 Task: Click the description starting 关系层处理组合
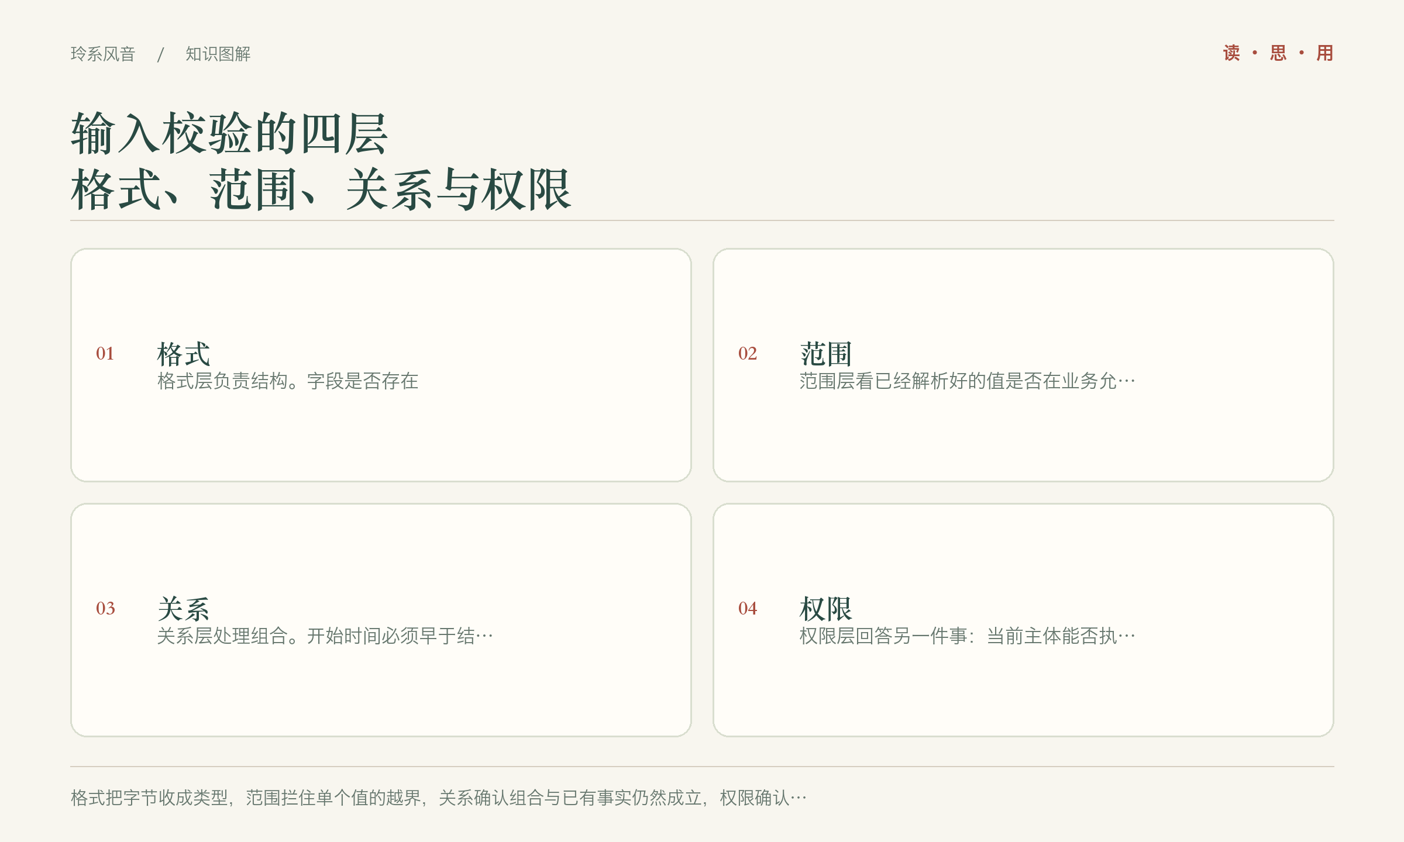tap(325, 636)
